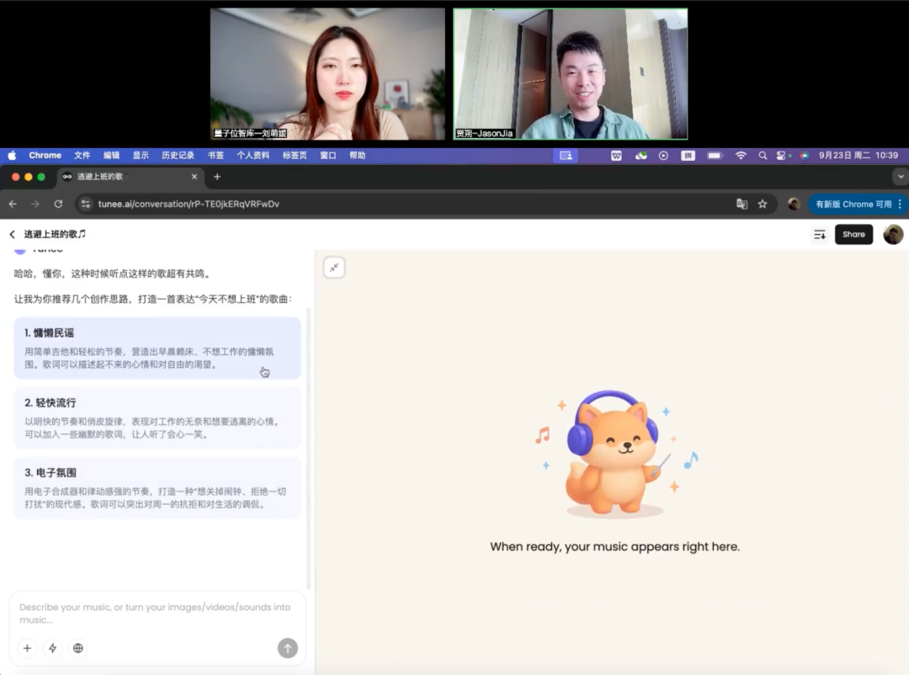The image size is (909, 675).
Task: Click the globe icon in the prompt box
Action: (77, 648)
